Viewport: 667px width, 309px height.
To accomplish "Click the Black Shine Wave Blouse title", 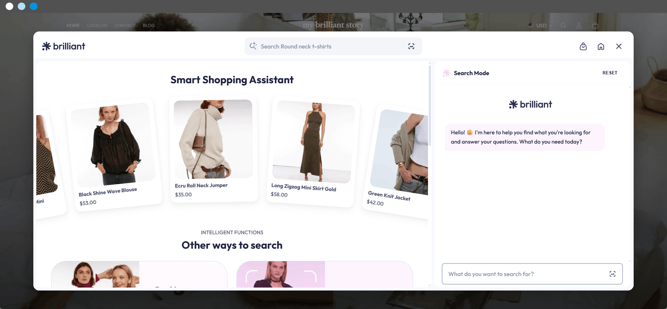I will pos(108,192).
